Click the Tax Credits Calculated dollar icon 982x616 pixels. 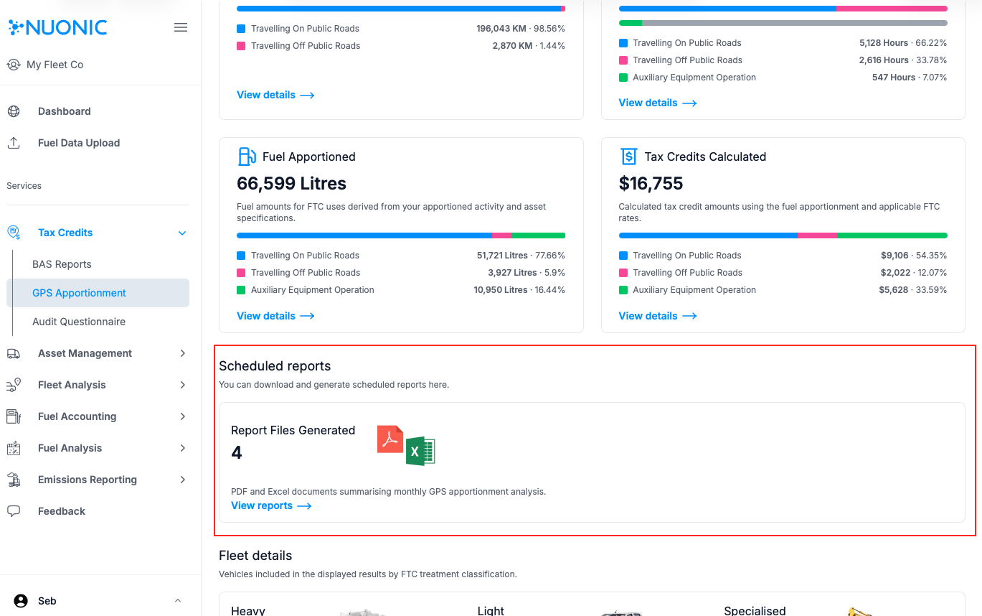pyautogui.click(x=627, y=156)
